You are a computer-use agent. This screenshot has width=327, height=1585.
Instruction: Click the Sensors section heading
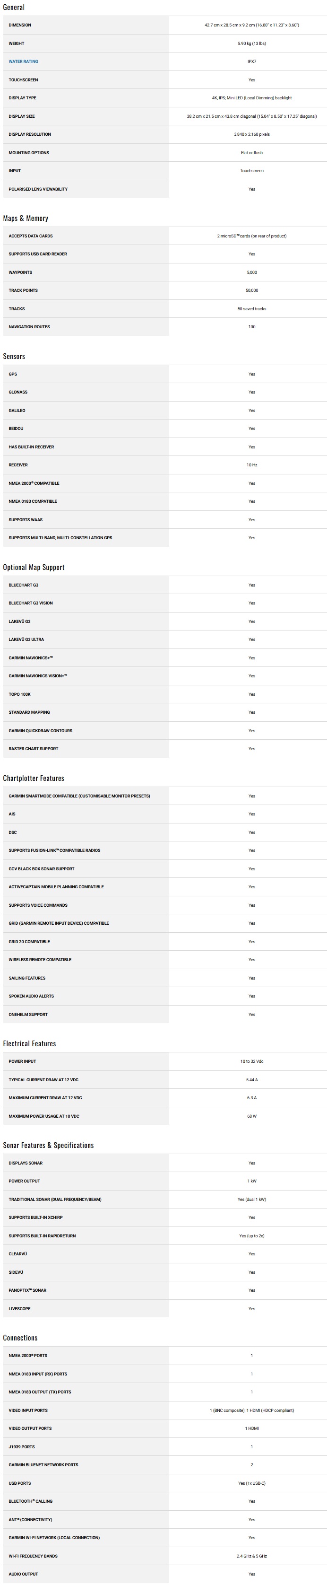click(x=14, y=356)
